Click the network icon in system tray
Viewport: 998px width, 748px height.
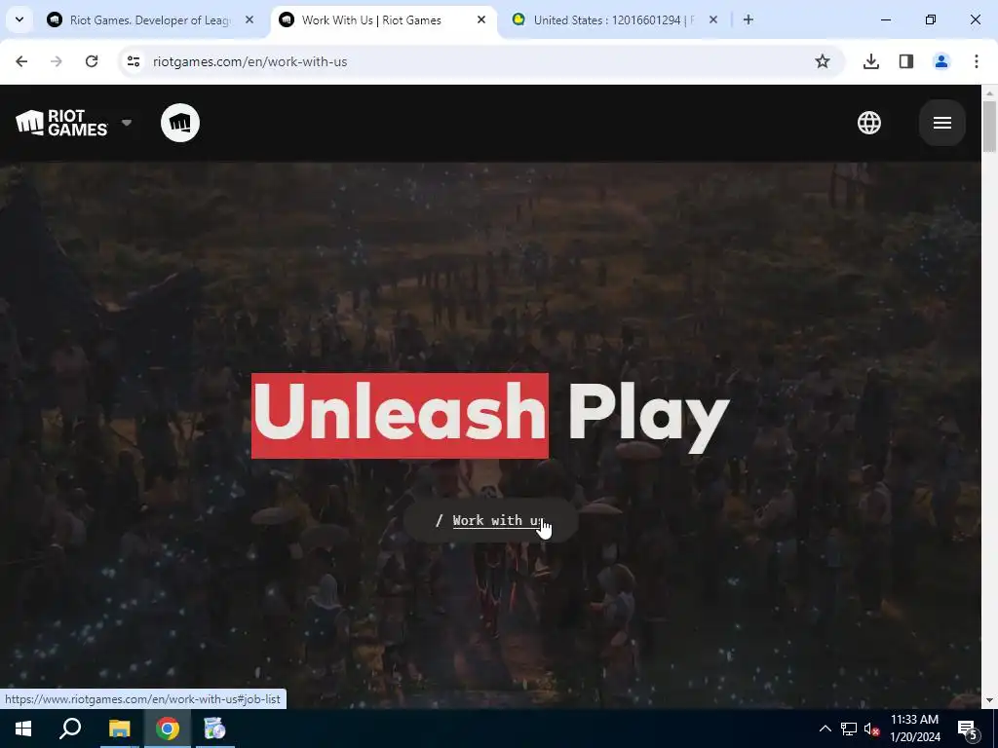849,729
